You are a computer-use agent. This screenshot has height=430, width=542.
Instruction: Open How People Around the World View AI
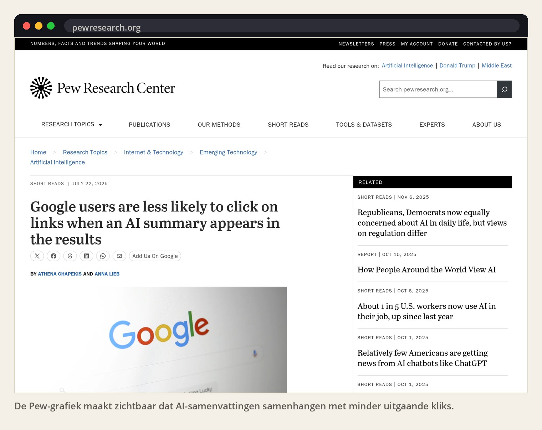(x=427, y=270)
